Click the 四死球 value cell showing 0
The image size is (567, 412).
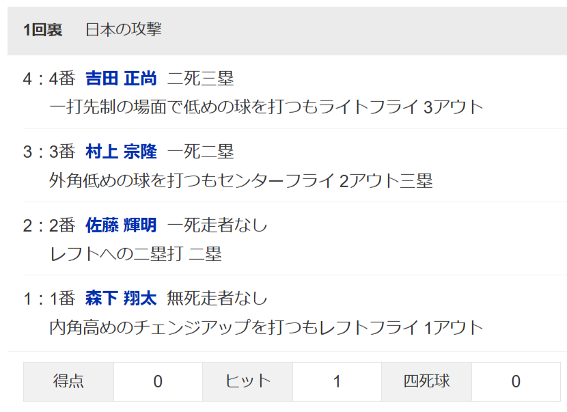pos(516,382)
